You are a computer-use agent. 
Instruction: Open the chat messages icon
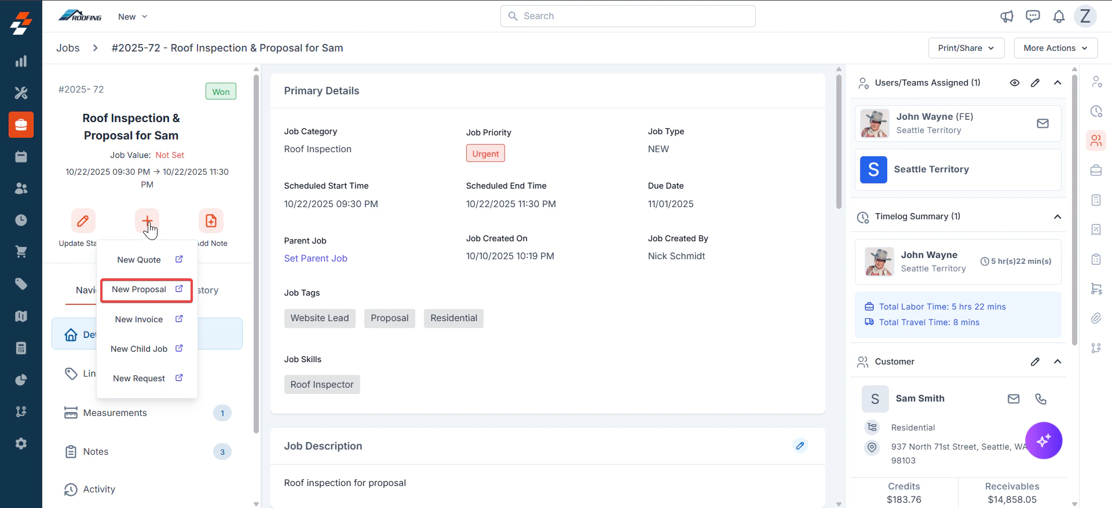(1033, 16)
